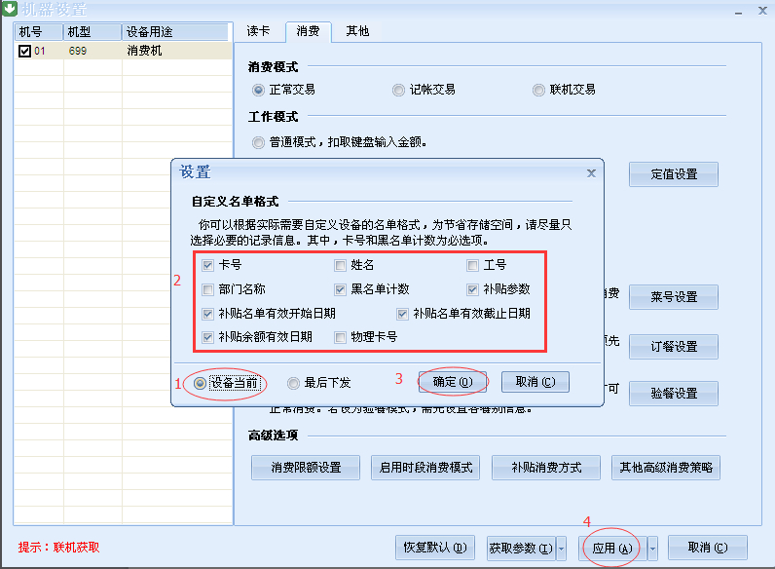
Task: Enable the 工号 checkbox
Action: (473, 265)
